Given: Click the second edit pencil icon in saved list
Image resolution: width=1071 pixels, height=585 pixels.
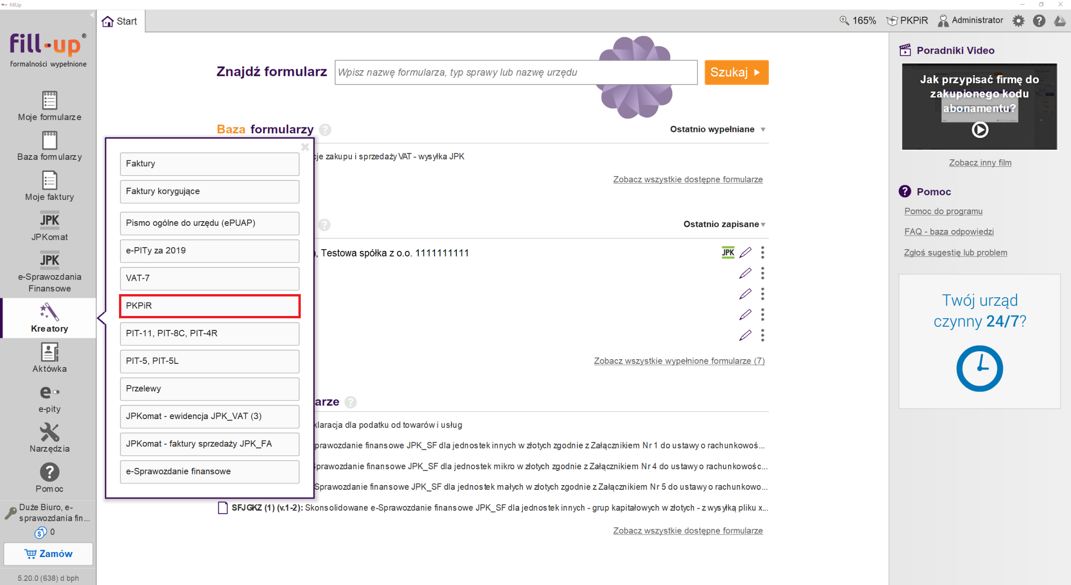Looking at the screenshot, I should [745, 273].
